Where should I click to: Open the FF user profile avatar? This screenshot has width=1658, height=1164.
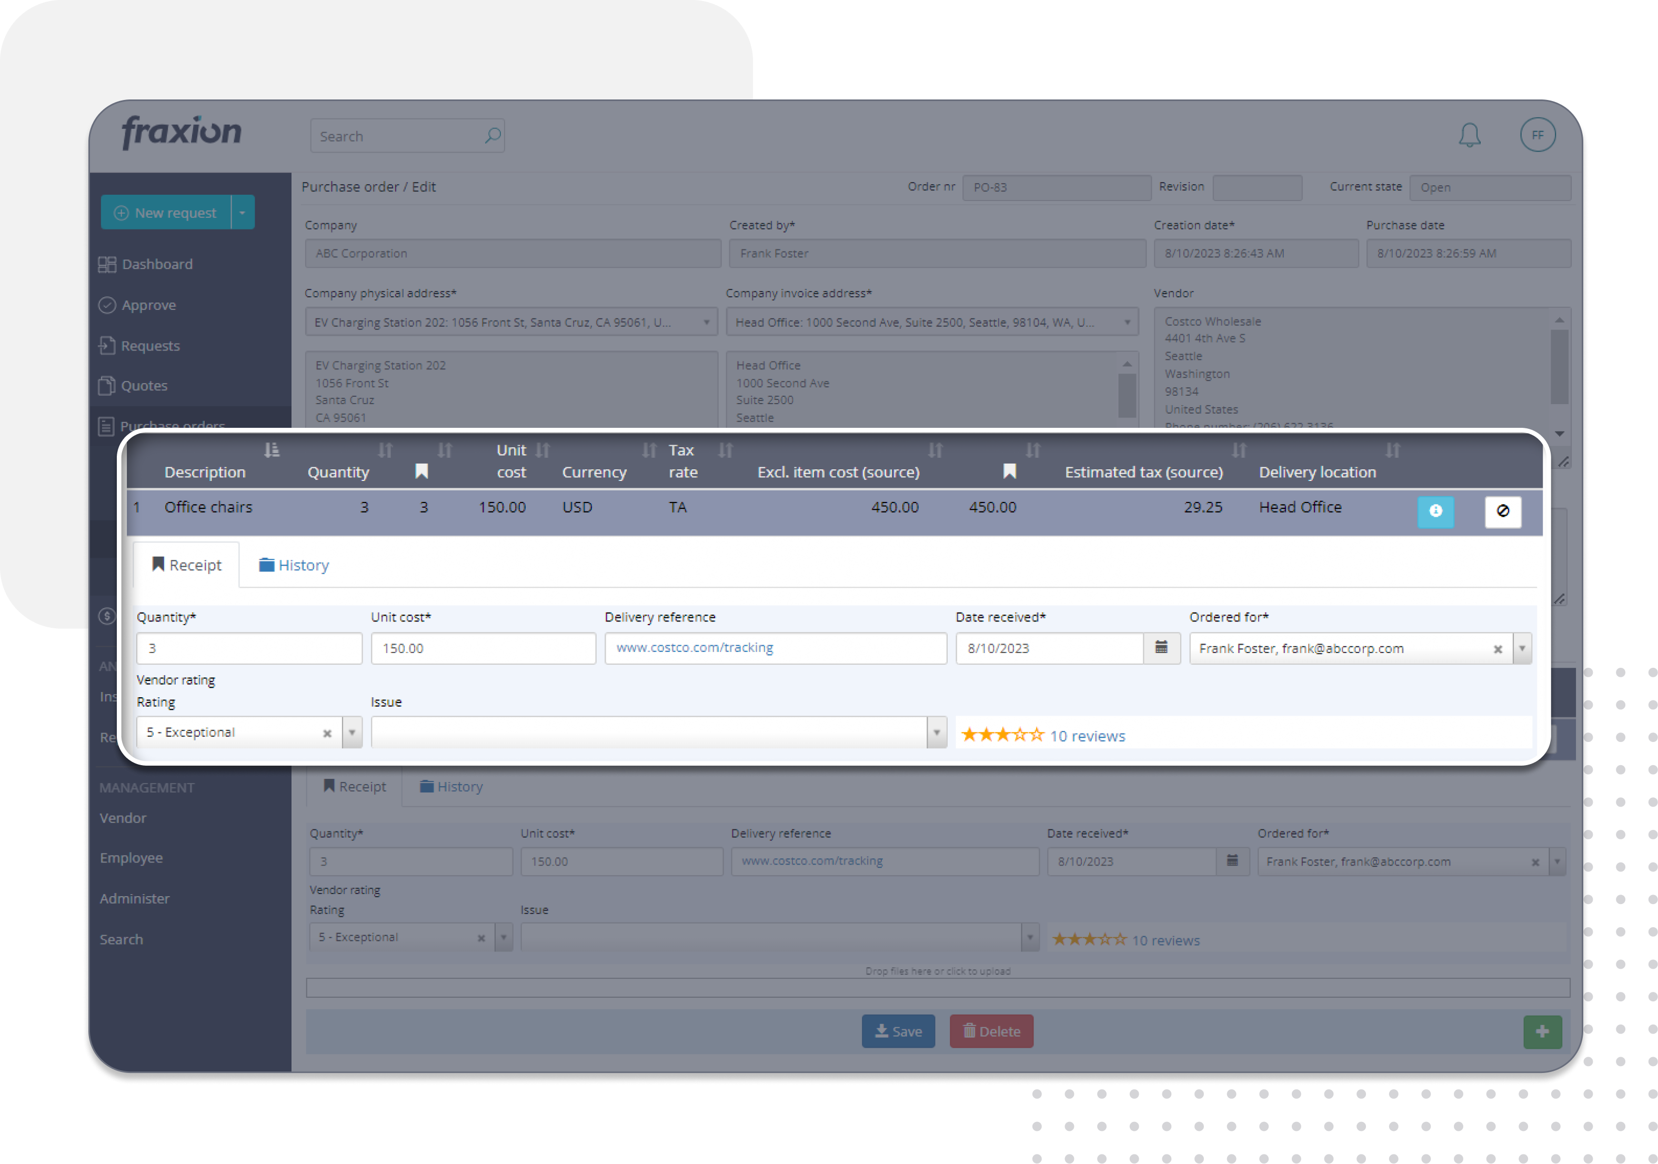pyautogui.click(x=1538, y=134)
